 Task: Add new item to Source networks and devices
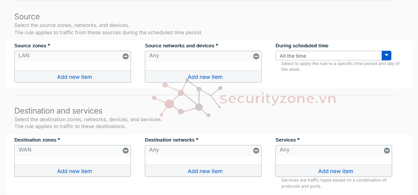[205, 77]
